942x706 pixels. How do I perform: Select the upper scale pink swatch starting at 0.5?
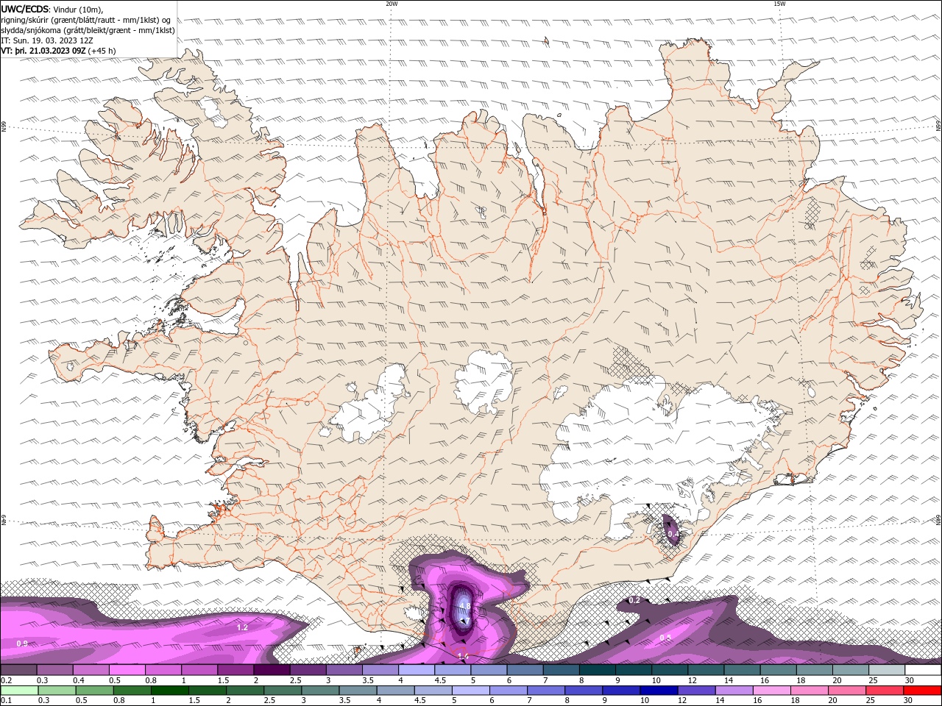[127, 670]
